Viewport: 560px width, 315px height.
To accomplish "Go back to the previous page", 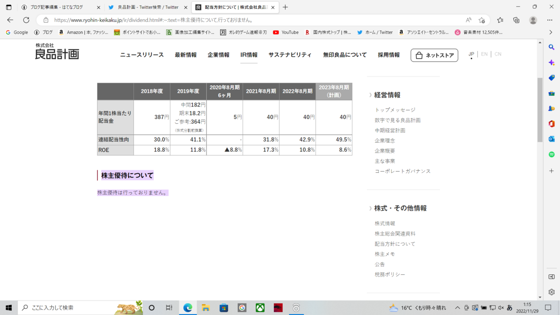I will [10, 20].
